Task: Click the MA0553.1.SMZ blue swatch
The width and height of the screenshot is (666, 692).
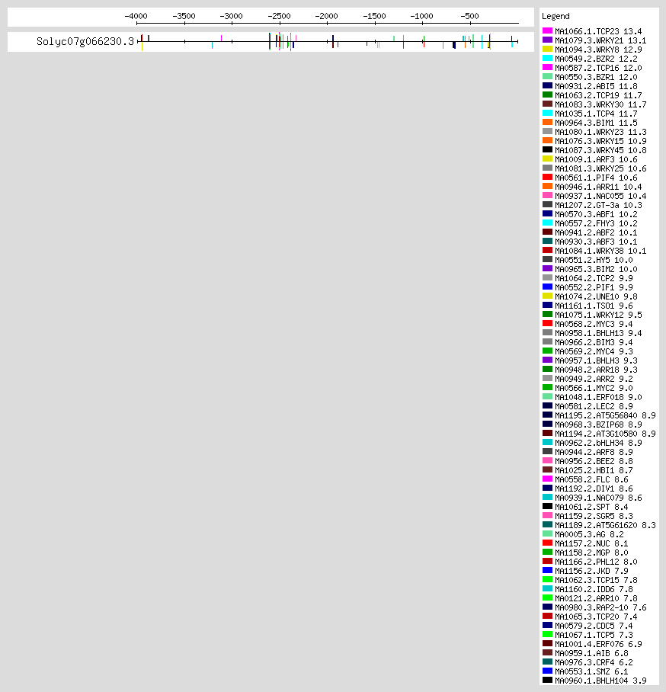Action: (547, 671)
